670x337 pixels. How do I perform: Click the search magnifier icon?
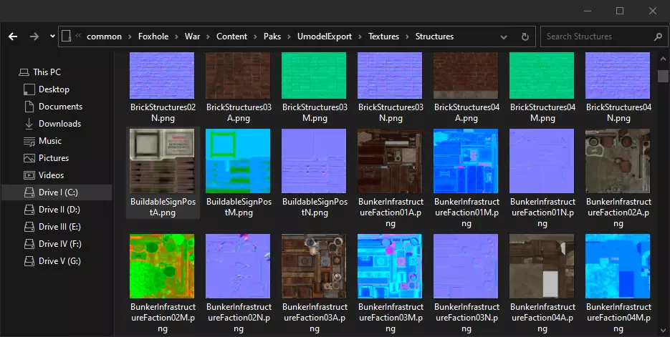coord(658,37)
